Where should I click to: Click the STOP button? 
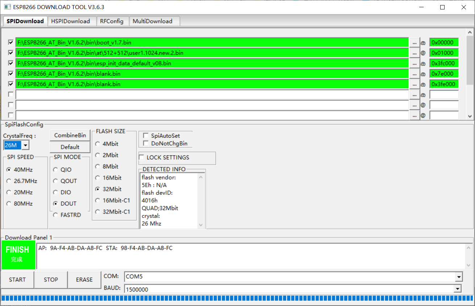tap(51, 280)
